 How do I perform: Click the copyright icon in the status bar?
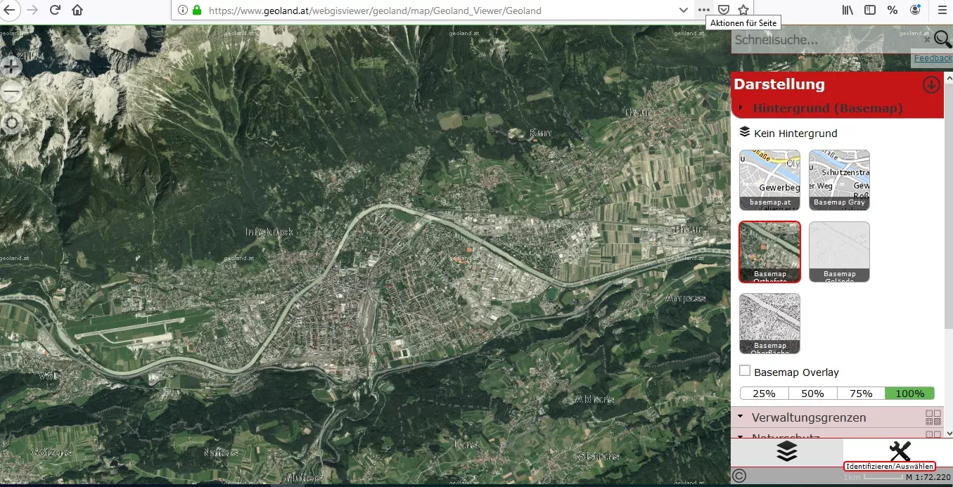click(x=739, y=476)
